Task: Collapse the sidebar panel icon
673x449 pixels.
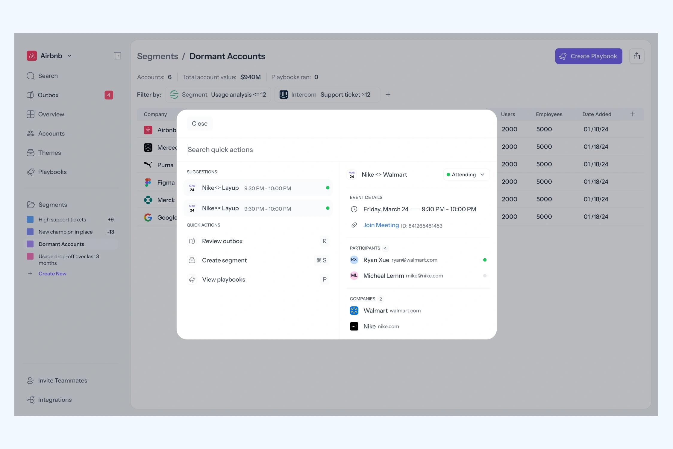Action: click(117, 56)
